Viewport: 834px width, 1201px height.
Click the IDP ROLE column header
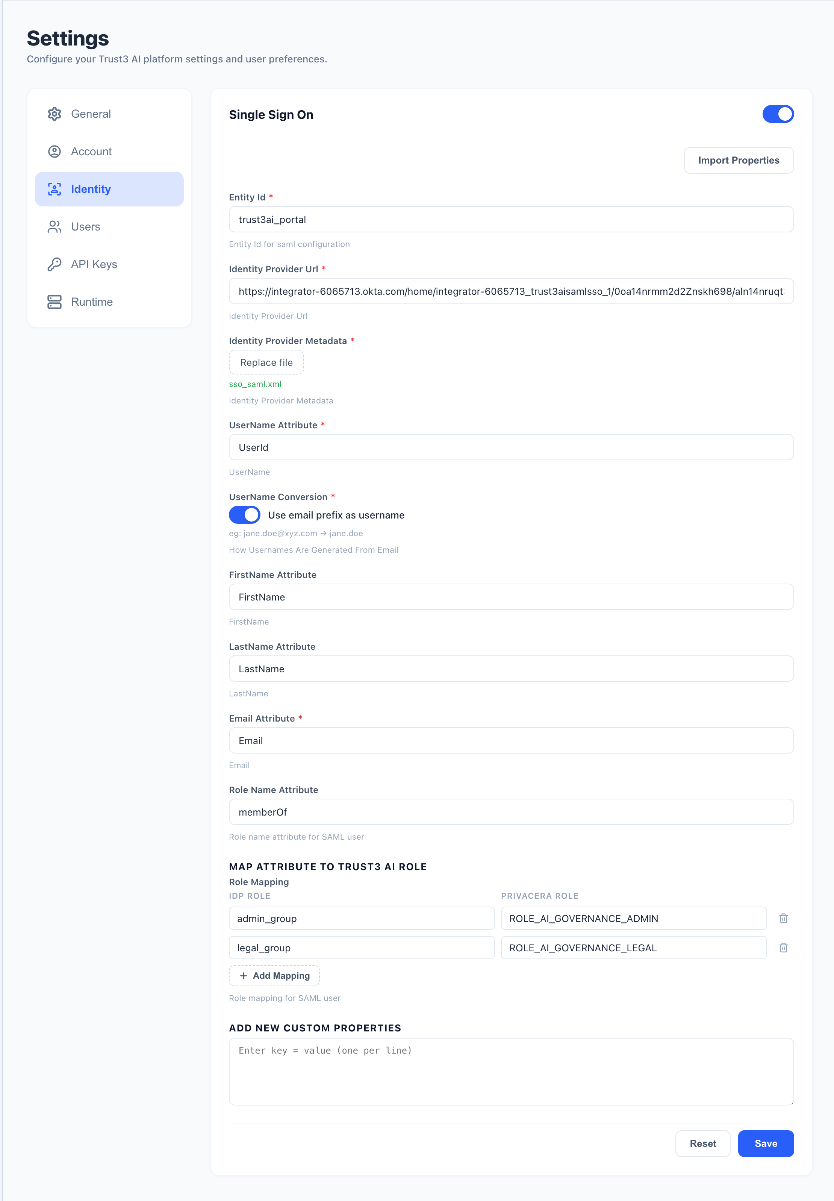250,896
